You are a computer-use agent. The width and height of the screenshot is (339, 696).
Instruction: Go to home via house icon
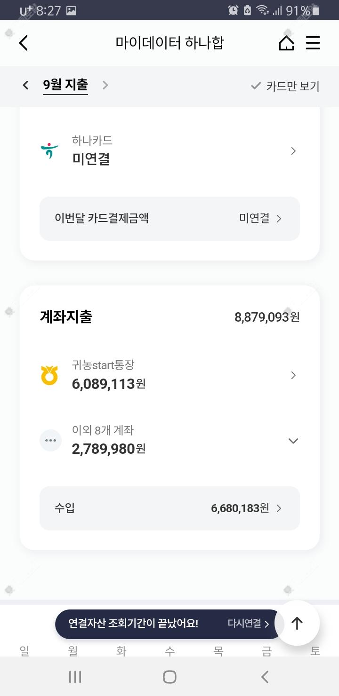click(x=286, y=43)
